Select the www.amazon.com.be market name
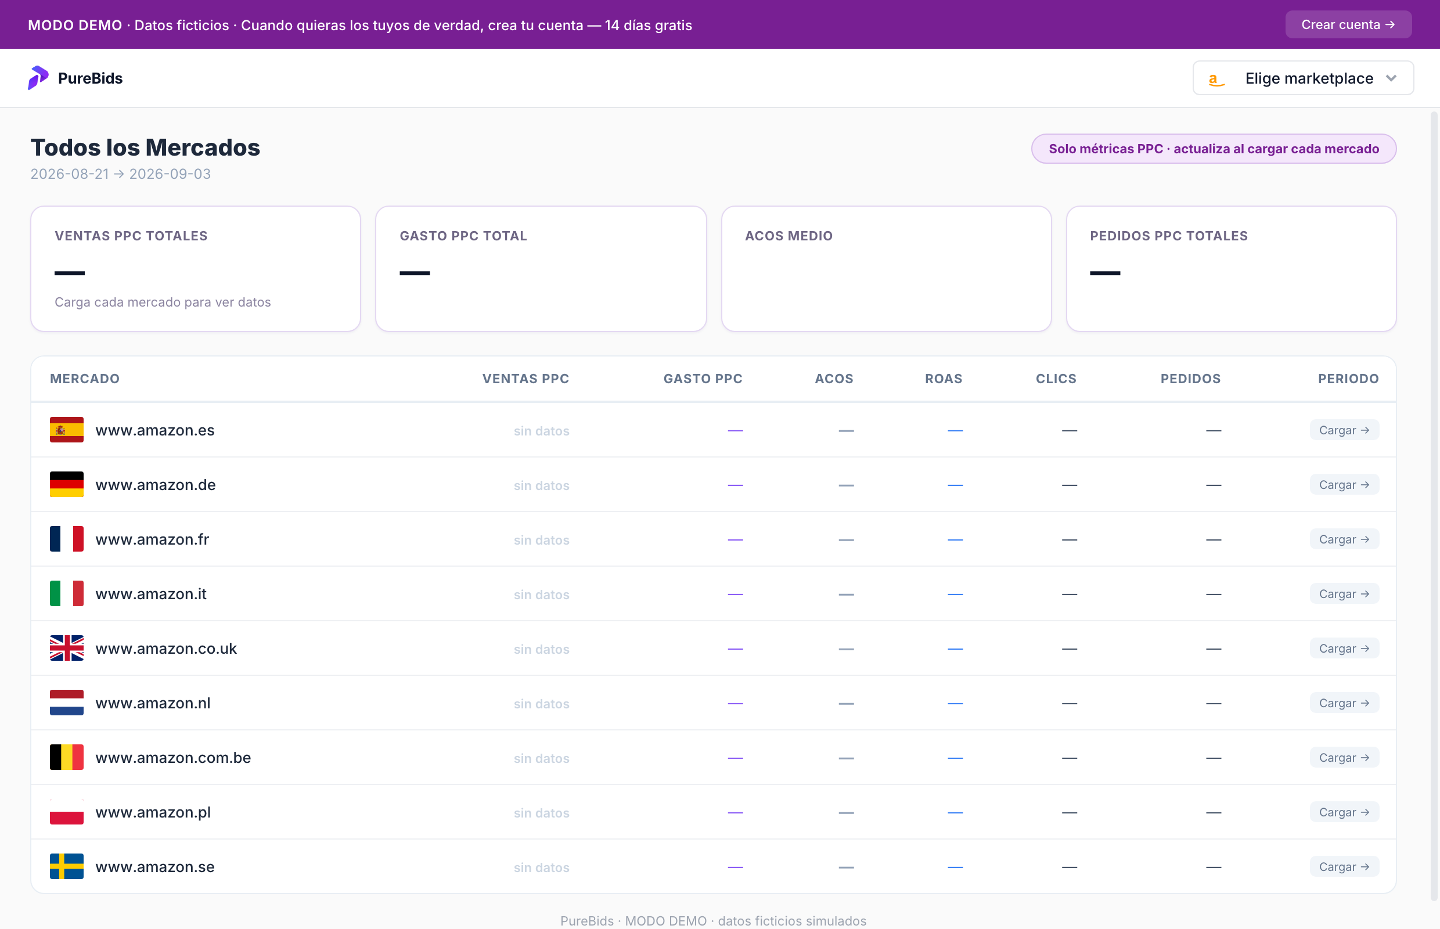 pos(173,758)
